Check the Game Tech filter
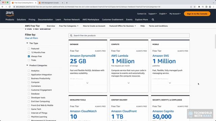This screenshot has height=121, width=216. coord(29,109)
